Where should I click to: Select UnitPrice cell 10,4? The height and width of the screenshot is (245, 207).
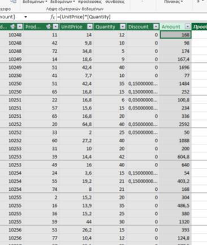pyautogui.click(x=76, y=238)
